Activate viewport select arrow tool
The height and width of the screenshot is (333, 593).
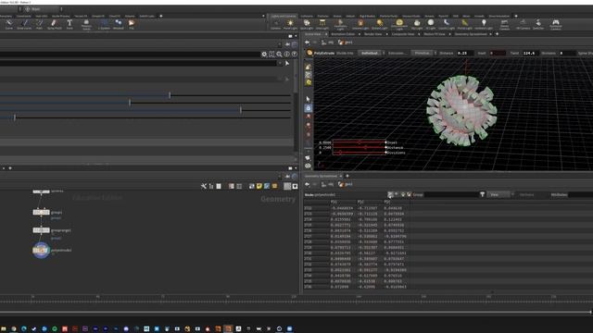309,99
